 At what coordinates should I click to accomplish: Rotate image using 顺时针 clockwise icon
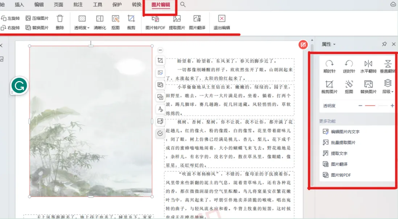tap(329, 64)
